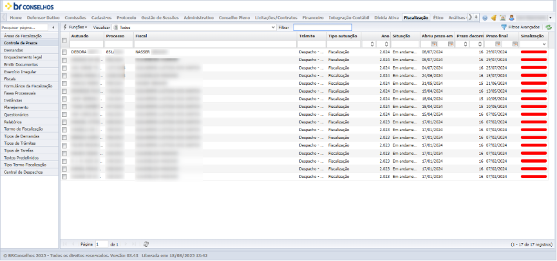The height and width of the screenshot is (261, 557).
Task: Click the tab strip right chevron
Action: [x=470, y=17]
